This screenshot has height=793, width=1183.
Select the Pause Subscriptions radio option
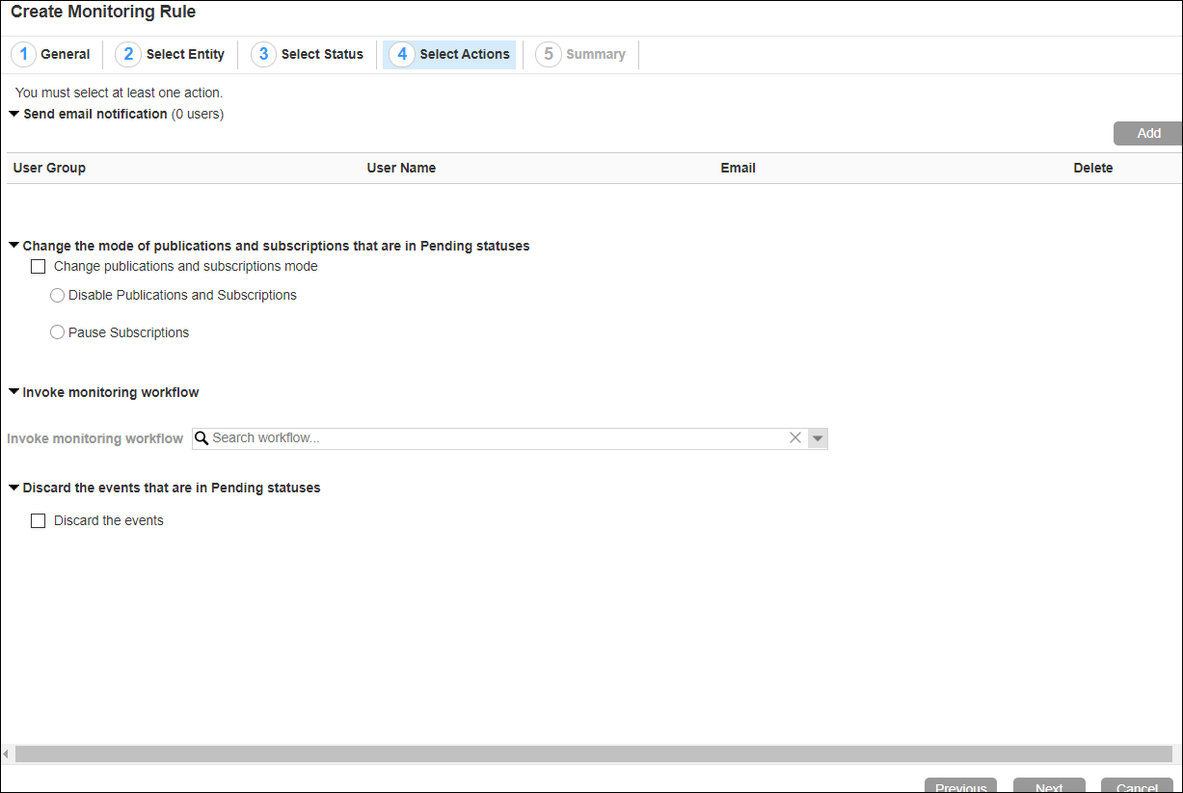(x=57, y=333)
